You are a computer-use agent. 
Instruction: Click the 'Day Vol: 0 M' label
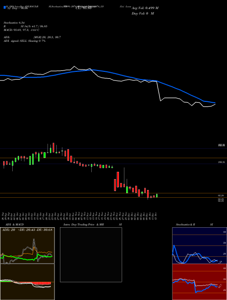click(x=143, y=13)
